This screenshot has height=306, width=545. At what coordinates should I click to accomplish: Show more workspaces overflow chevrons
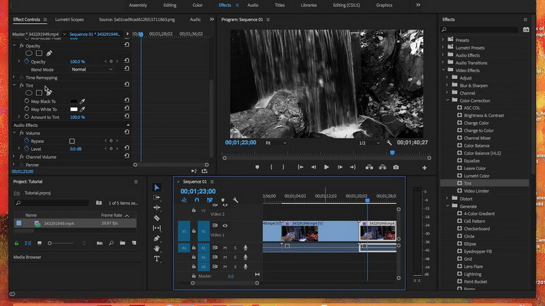[x=418, y=5]
